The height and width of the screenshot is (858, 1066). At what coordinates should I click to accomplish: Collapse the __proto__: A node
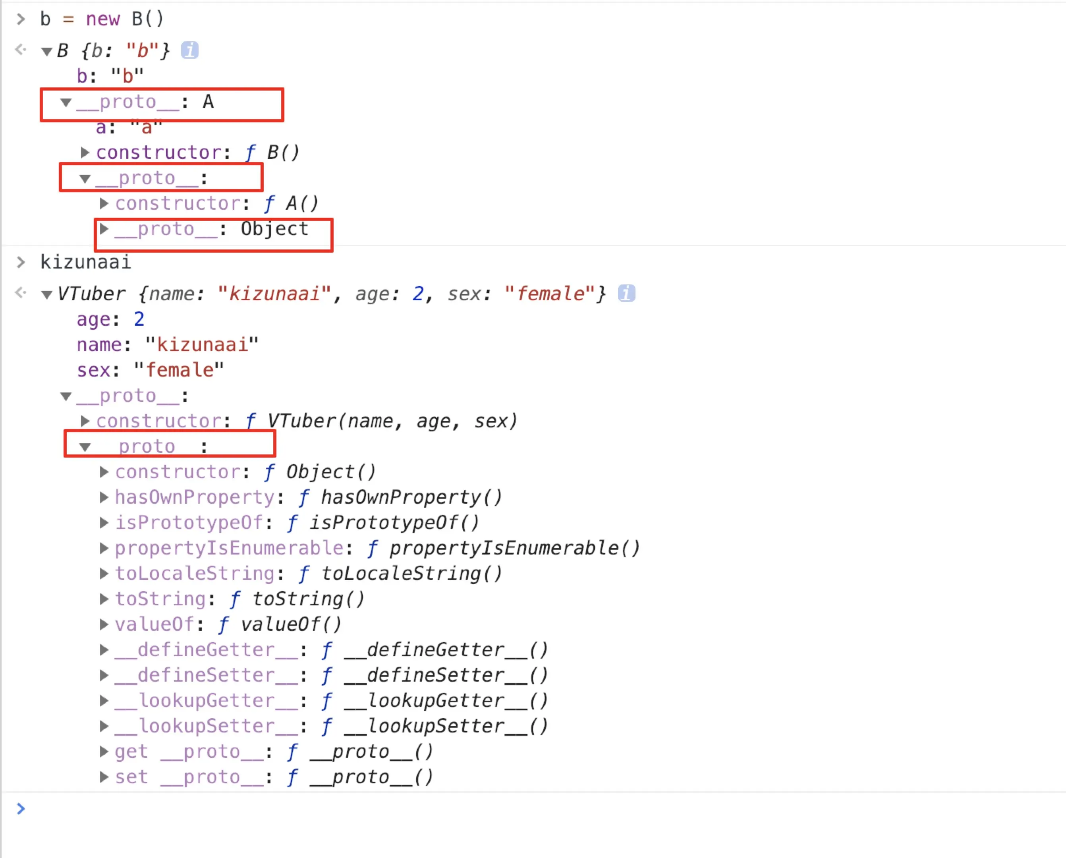66,102
